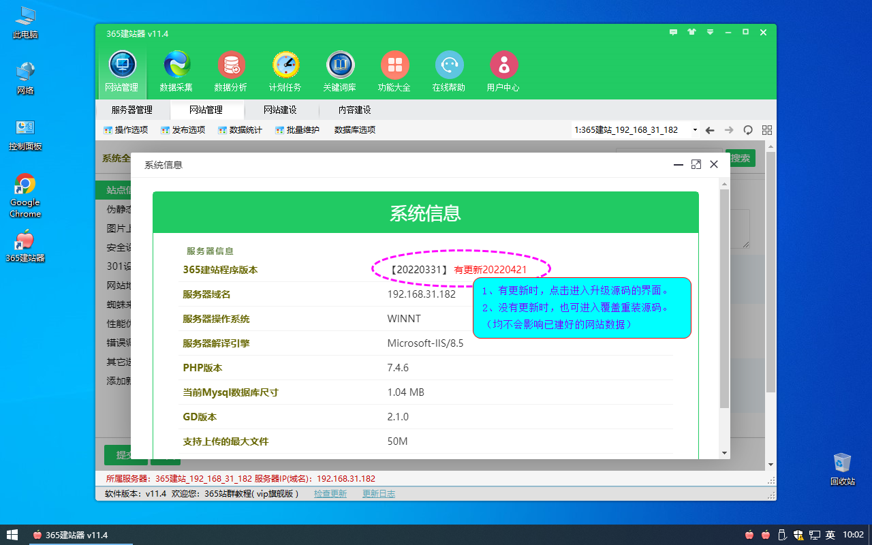
Task: Click the main window scrollbar down arrow
Action: [x=771, y=464]
